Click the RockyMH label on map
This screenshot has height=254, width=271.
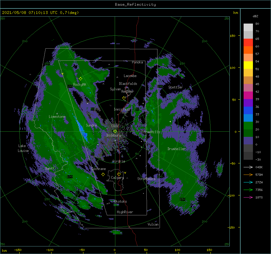point(79,85)
